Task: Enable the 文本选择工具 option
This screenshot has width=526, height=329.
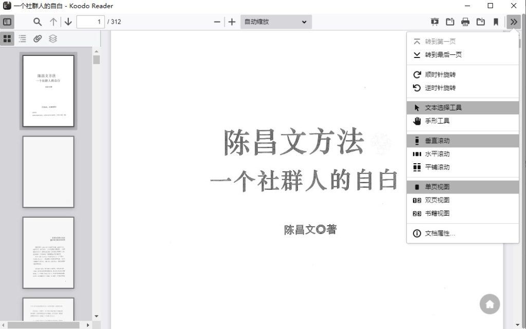Action: point(463,108)
